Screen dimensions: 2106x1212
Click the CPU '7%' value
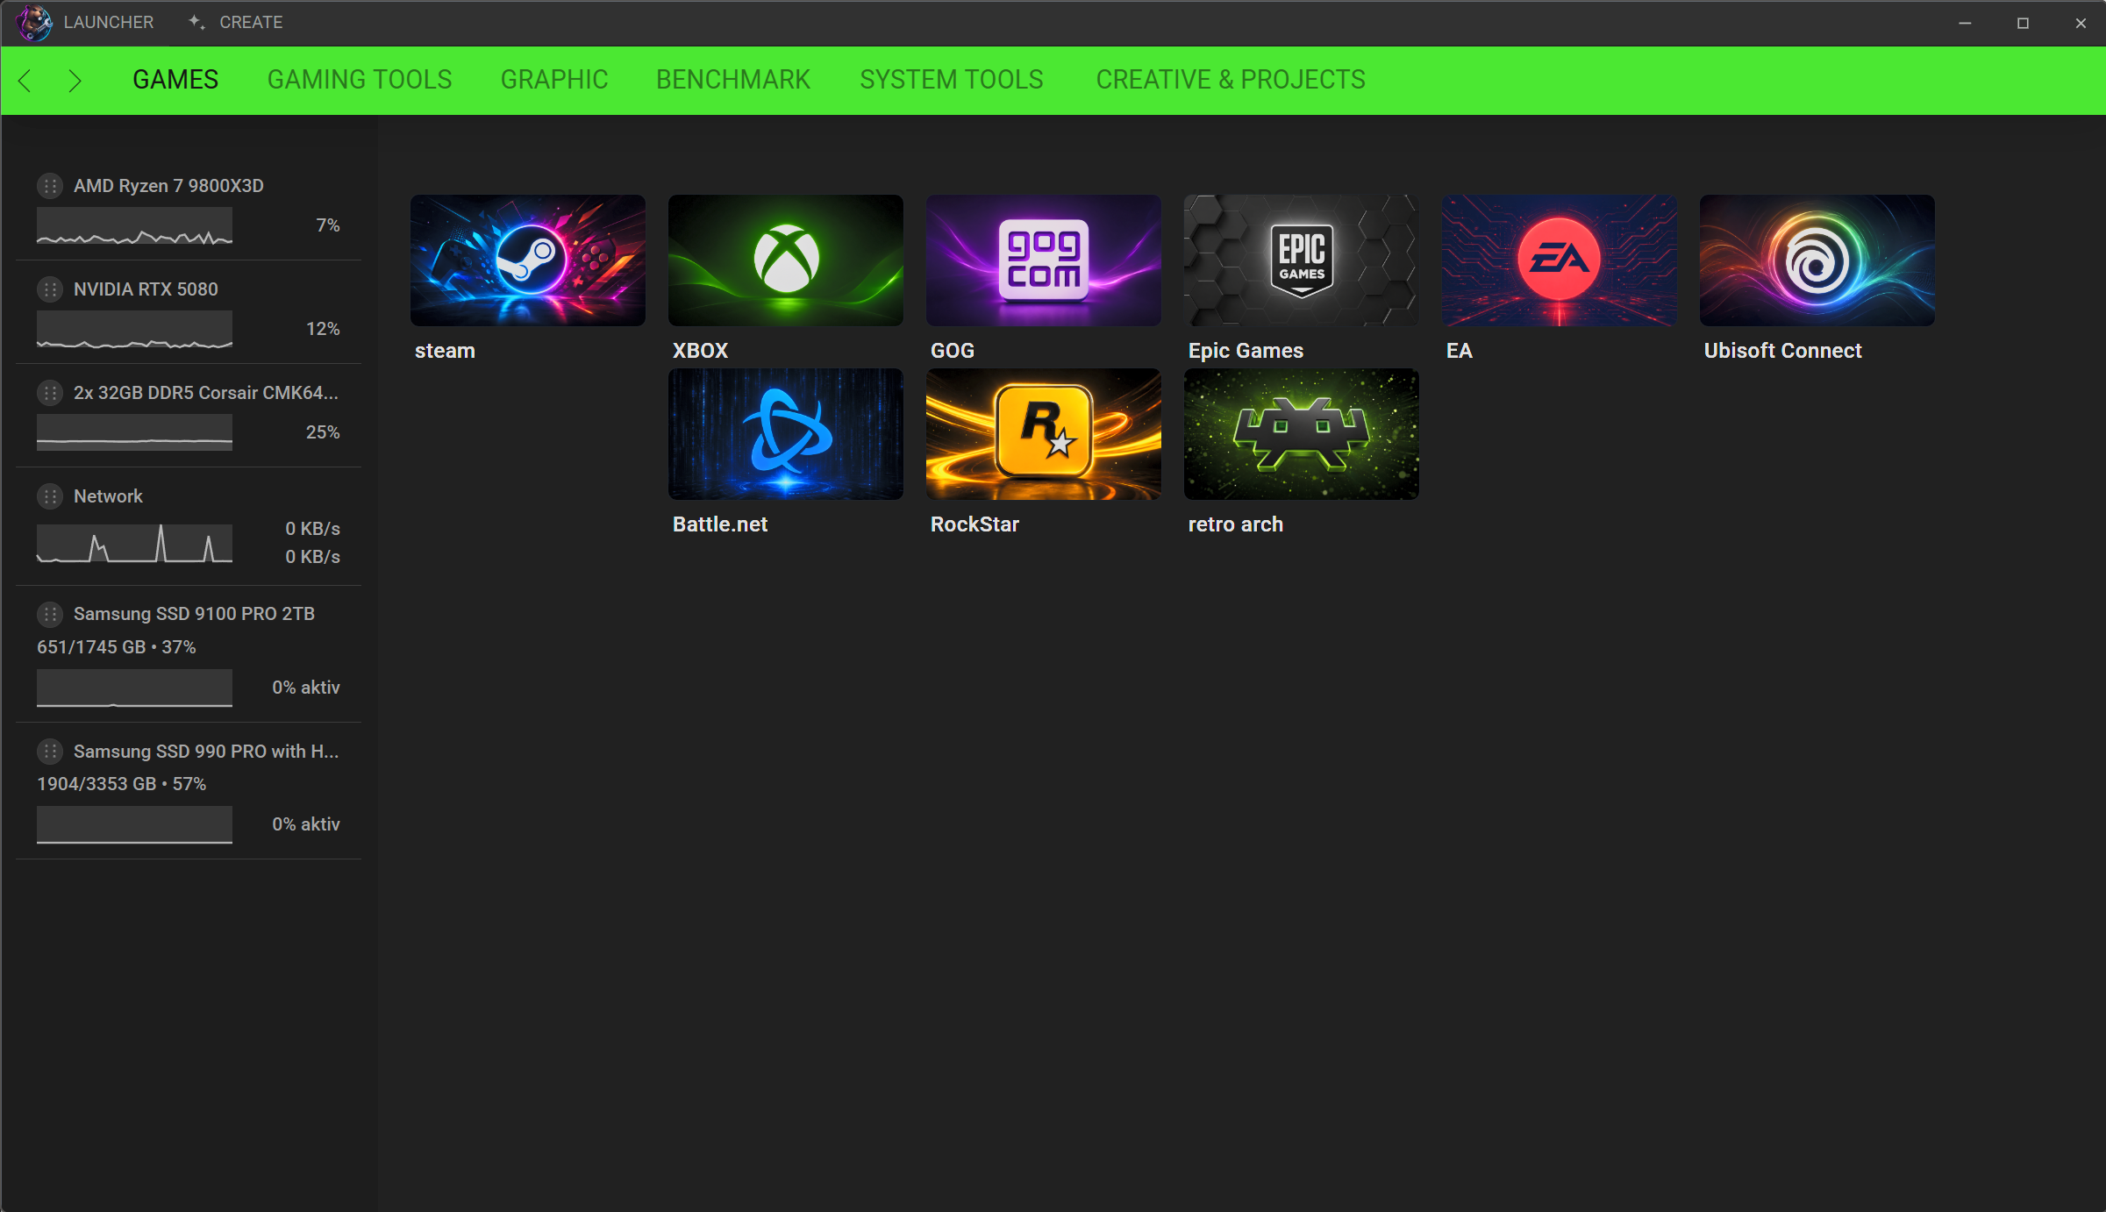point(328,225)
